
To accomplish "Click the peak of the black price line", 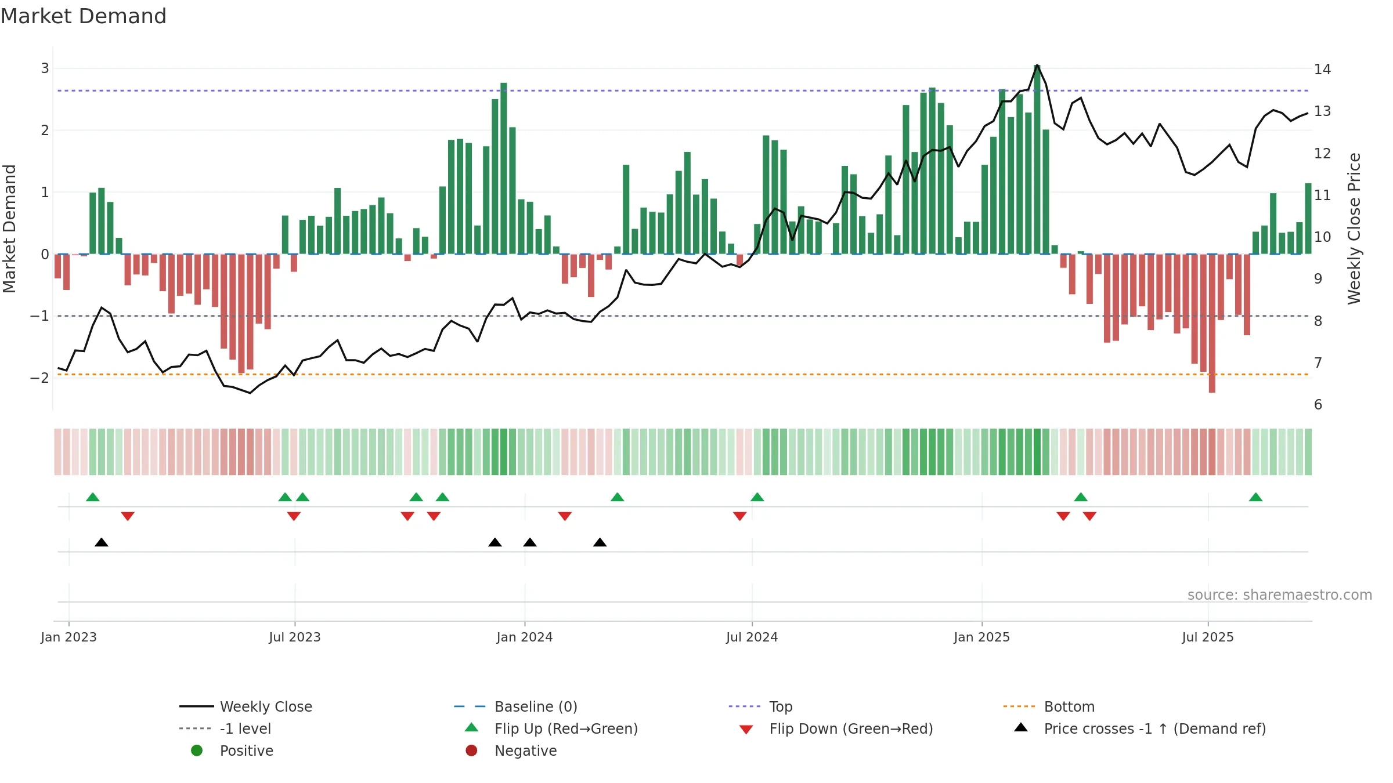I will click(1037, 66).
